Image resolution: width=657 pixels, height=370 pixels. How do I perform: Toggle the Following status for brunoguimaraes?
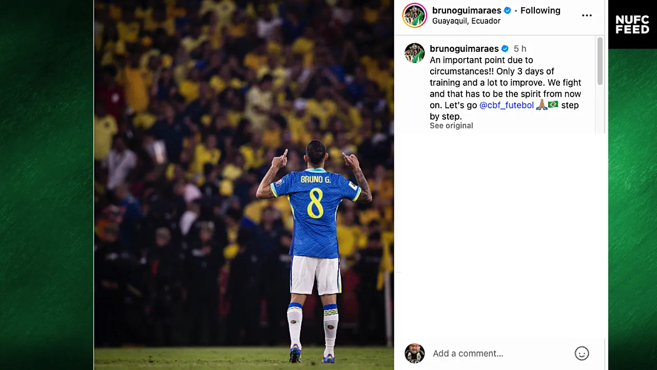[x=540, y=10]
